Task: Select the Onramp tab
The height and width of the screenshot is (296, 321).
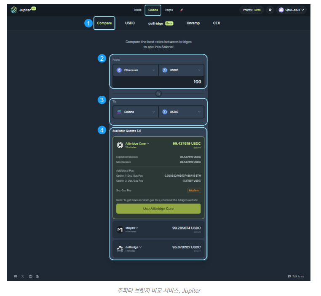Action: tap(193, 23)
